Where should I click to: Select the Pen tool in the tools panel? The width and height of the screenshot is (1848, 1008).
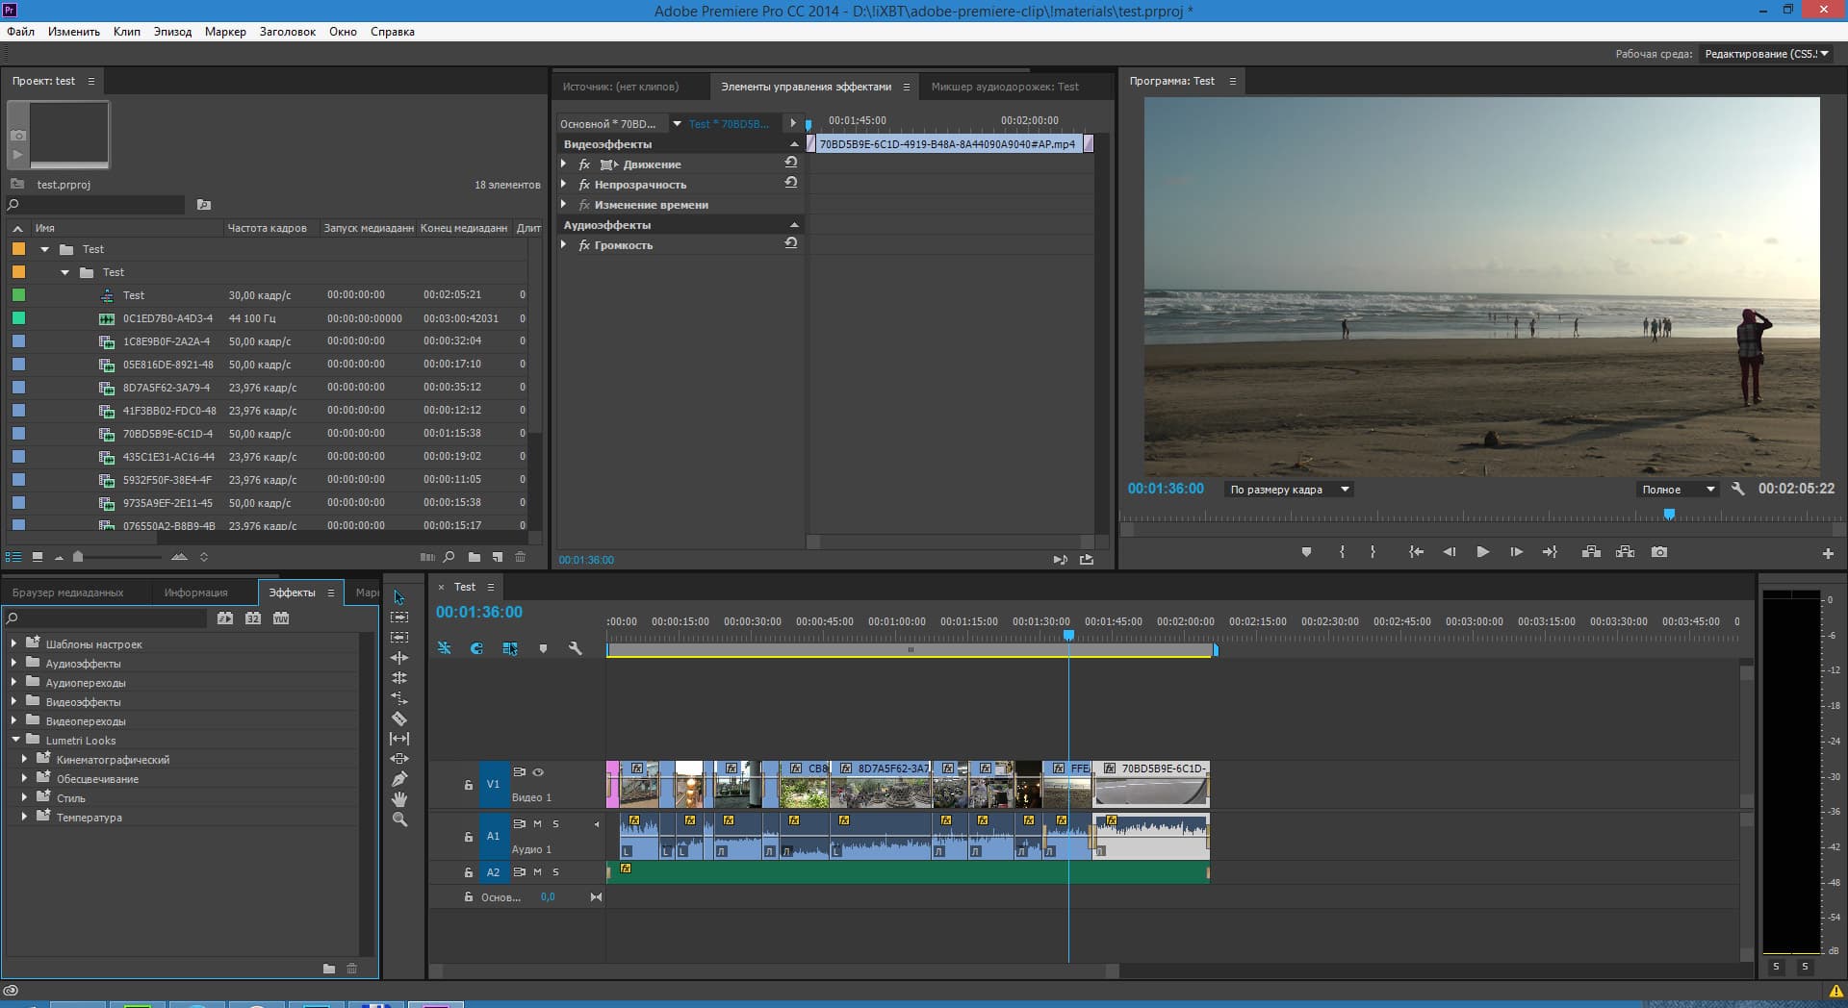399,779
